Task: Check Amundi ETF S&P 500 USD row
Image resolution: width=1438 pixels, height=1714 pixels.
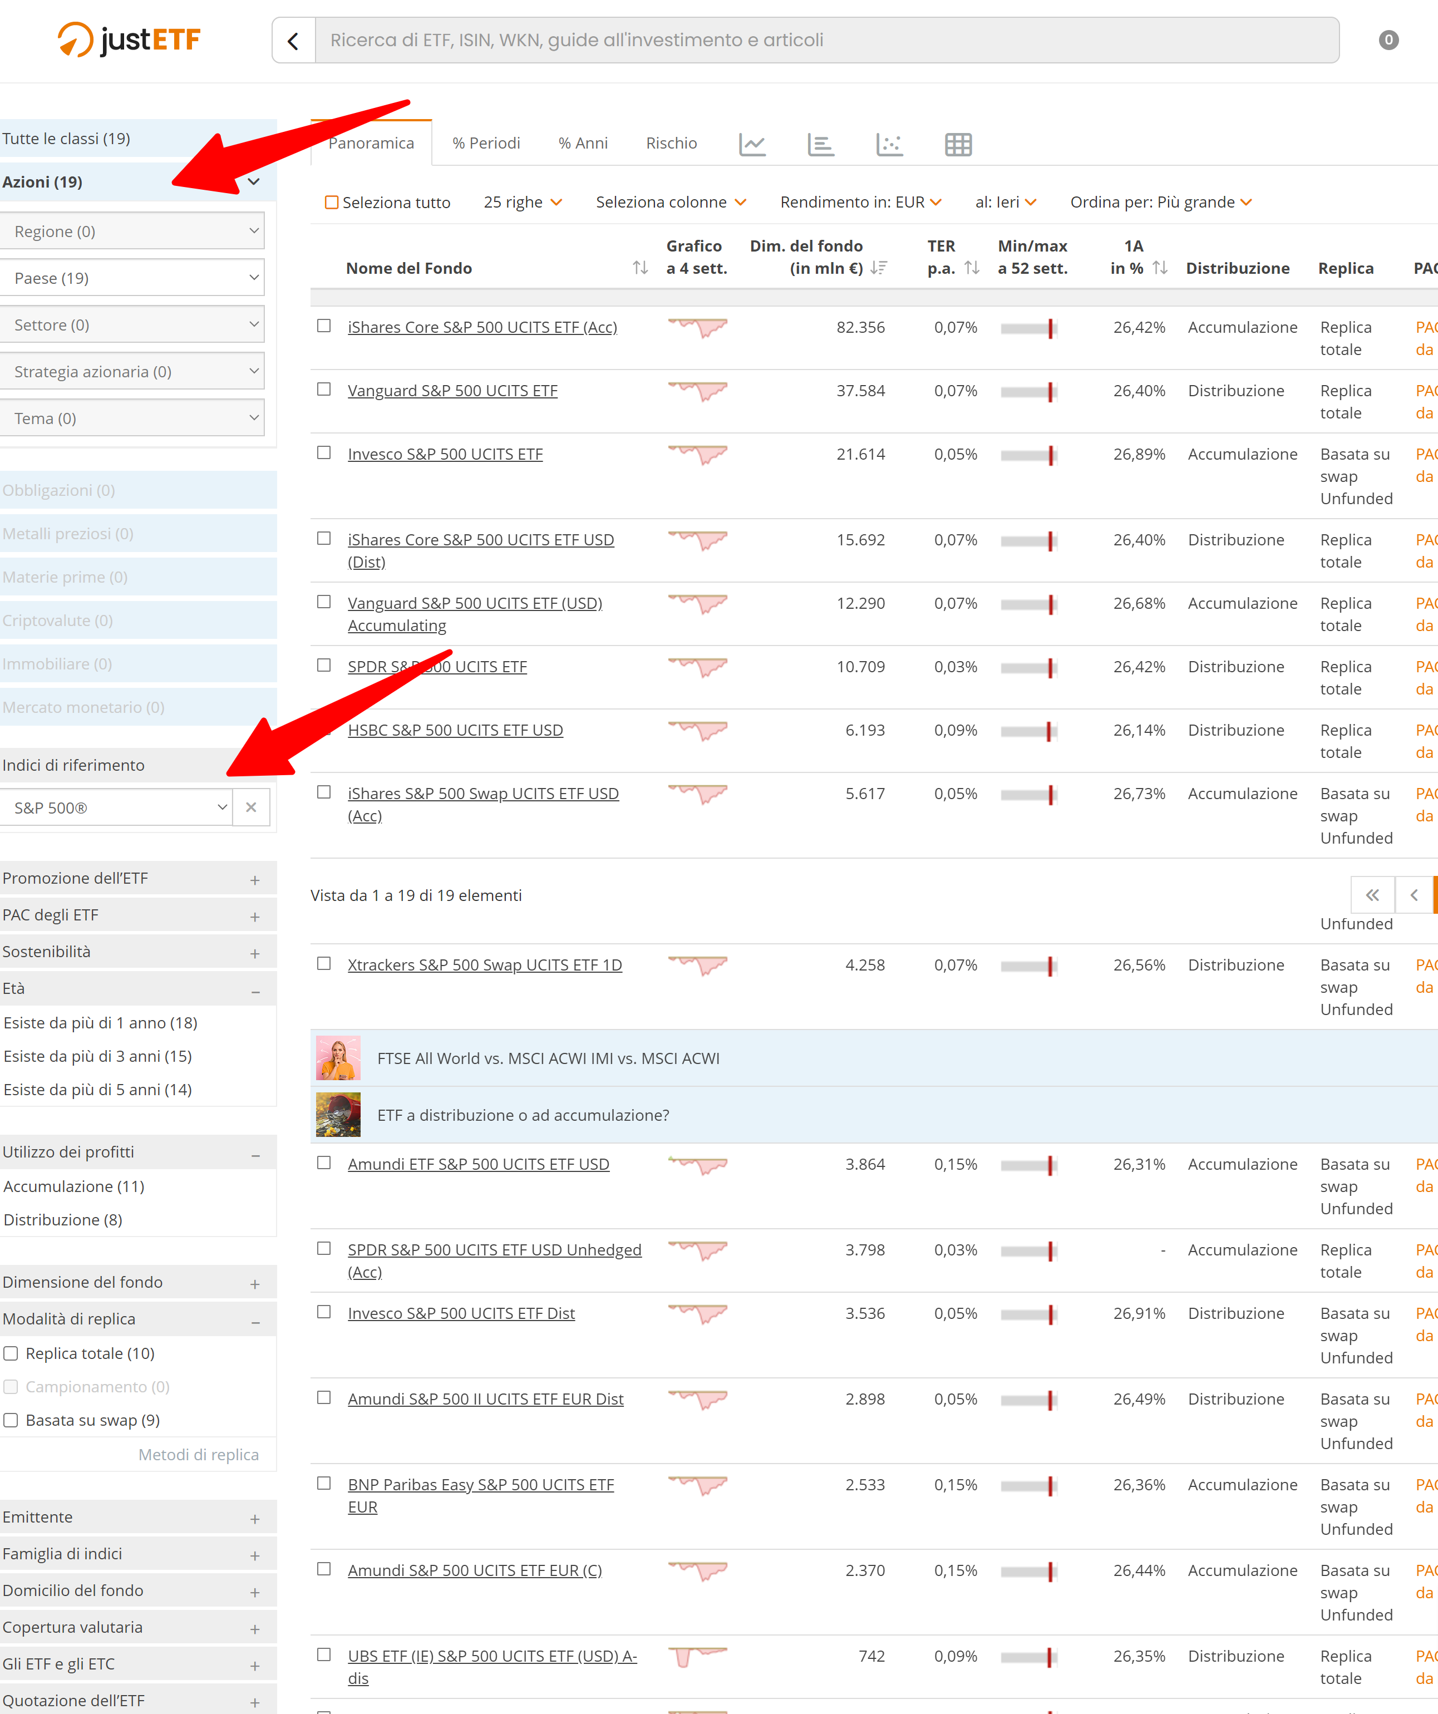Action: coord(324,1163)
